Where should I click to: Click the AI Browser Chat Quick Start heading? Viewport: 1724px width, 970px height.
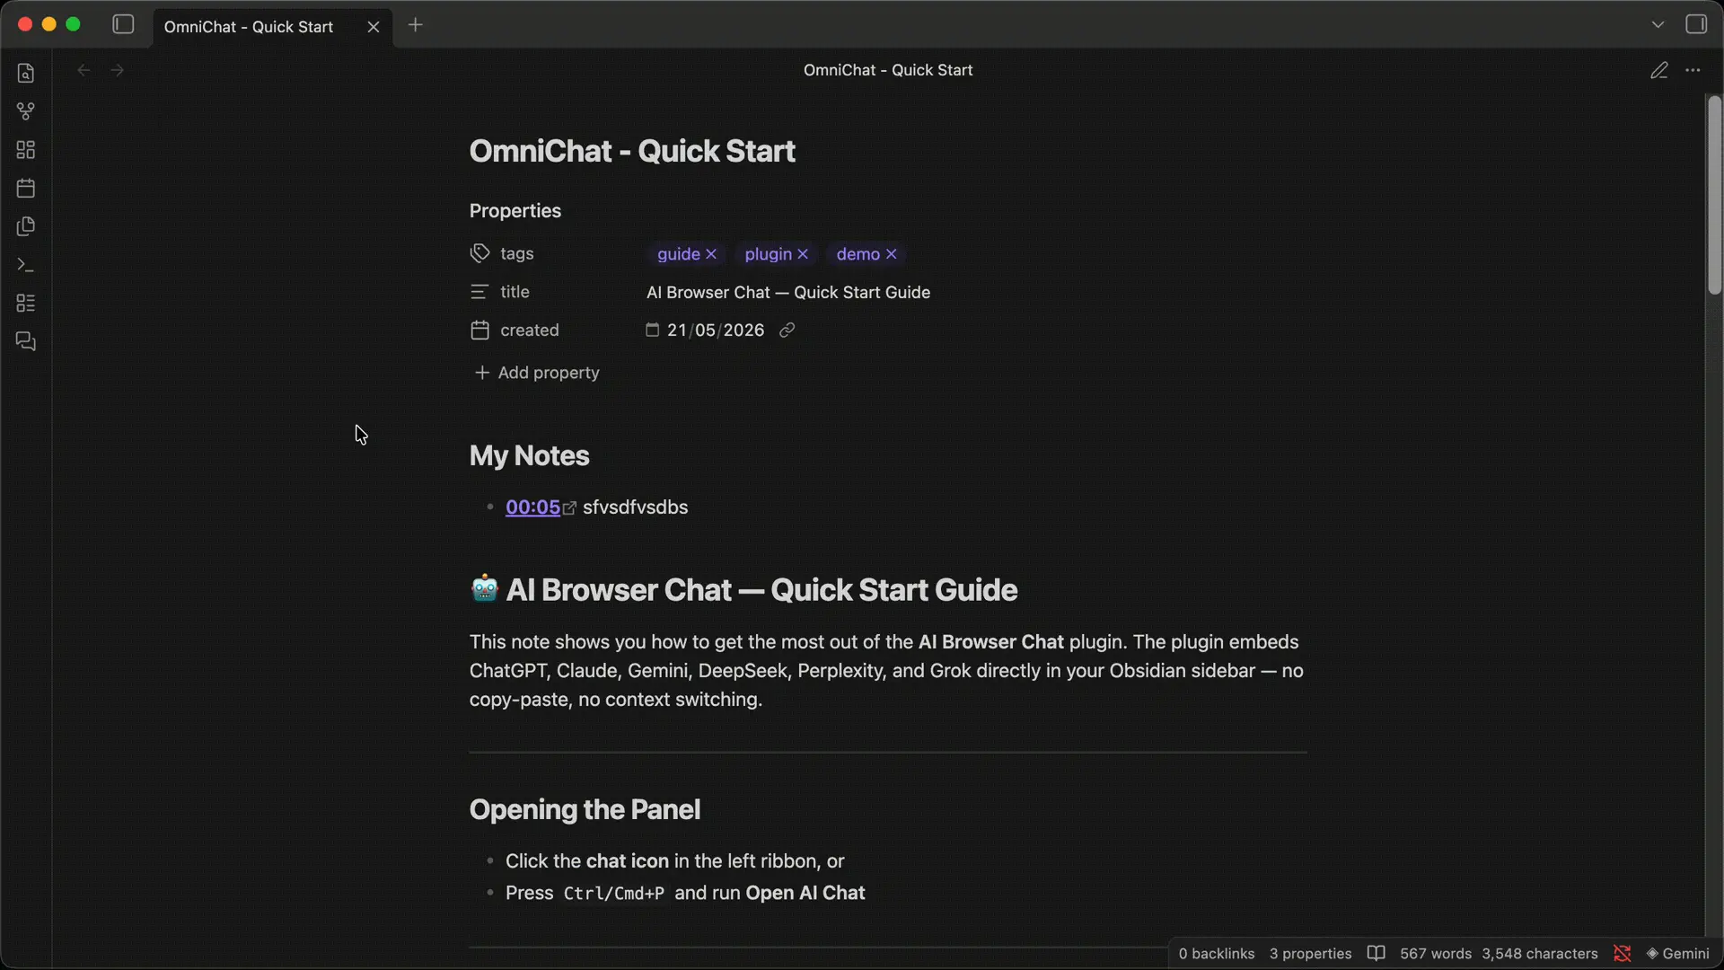click(743, 590)
